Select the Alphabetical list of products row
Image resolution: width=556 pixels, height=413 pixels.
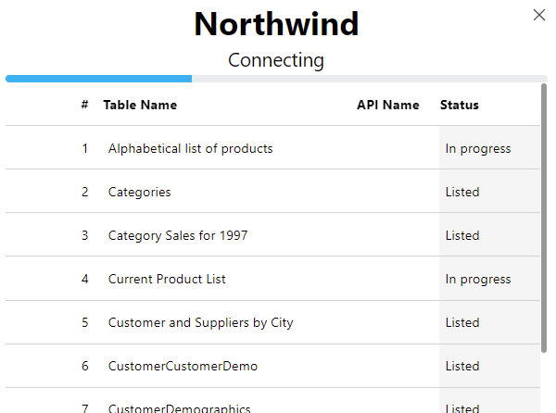pos(190,148)
